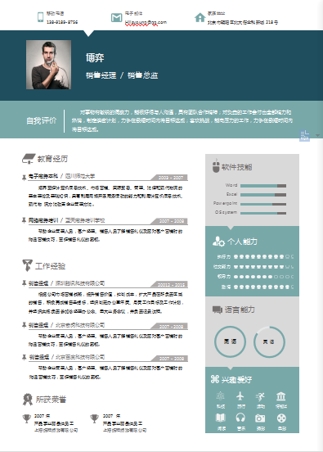
Task: Click the job title line 销售经理 / 销售总监
Action: (122, 75)
